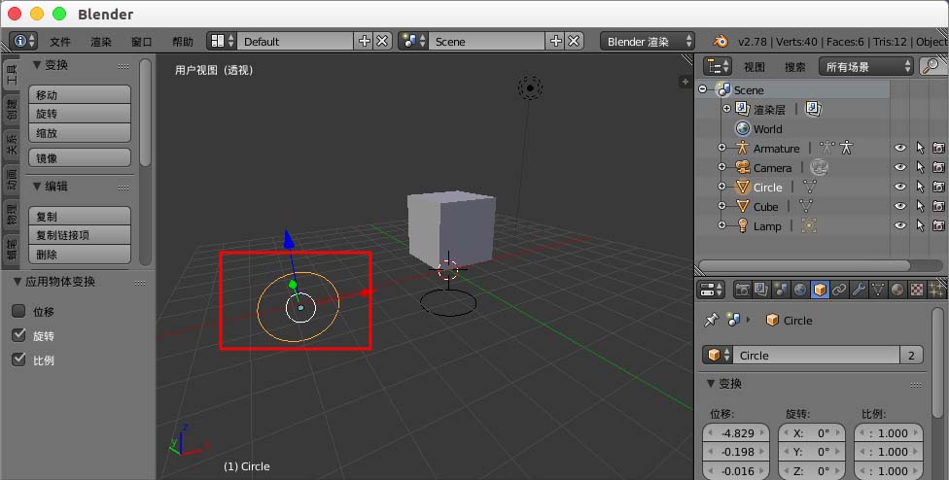The height and width of the screenshot is (480, 949).
Task: Open the 帮助 menu
Action: tap(183, 42)
